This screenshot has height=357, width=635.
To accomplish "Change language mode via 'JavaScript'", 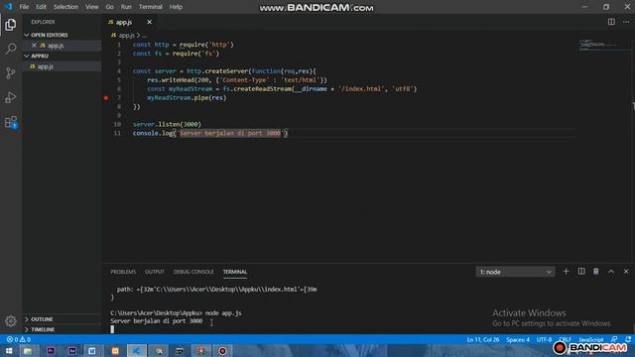I will [591, 339].
